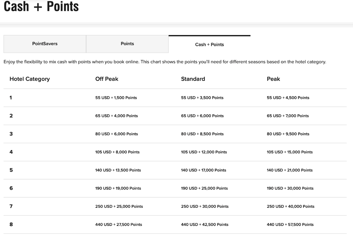
Task: Click 250 USD + 40,000 Points cell
Action: click(x=290, y=206)
